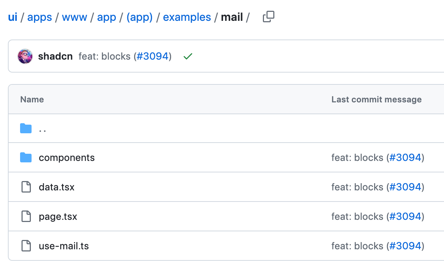Click the page.tsx file icon
444x273 pixels.
[26, 216]
